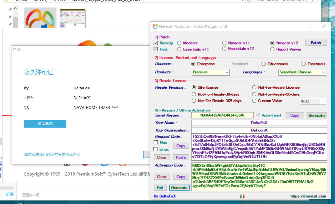Click Copy next to Serial Keygen field
Image resolution: width=335 pixels, height=204 pixels.
(x=294, y=115)
